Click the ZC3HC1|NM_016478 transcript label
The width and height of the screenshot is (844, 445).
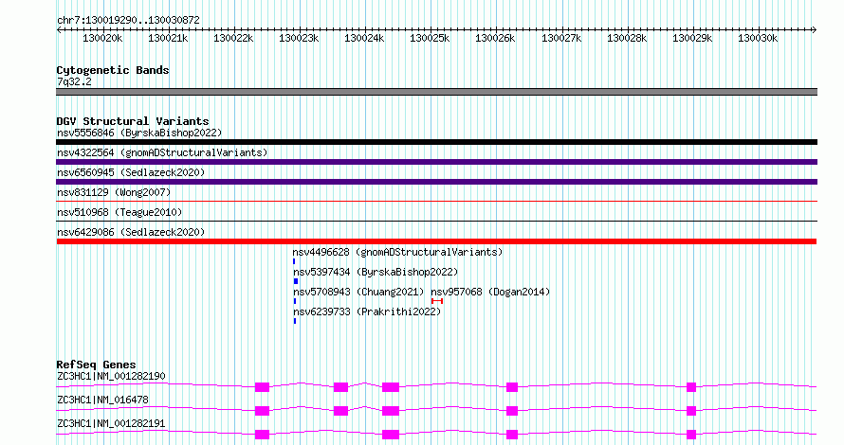102,400
